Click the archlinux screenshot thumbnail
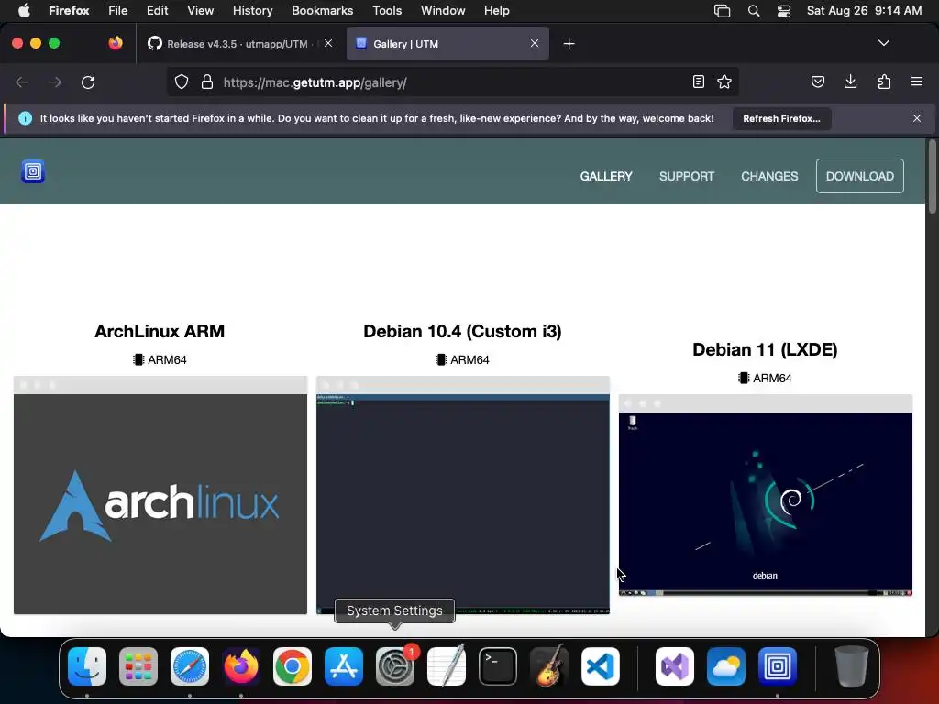This screenshot has height=704, width=939. tap(160, 495)
